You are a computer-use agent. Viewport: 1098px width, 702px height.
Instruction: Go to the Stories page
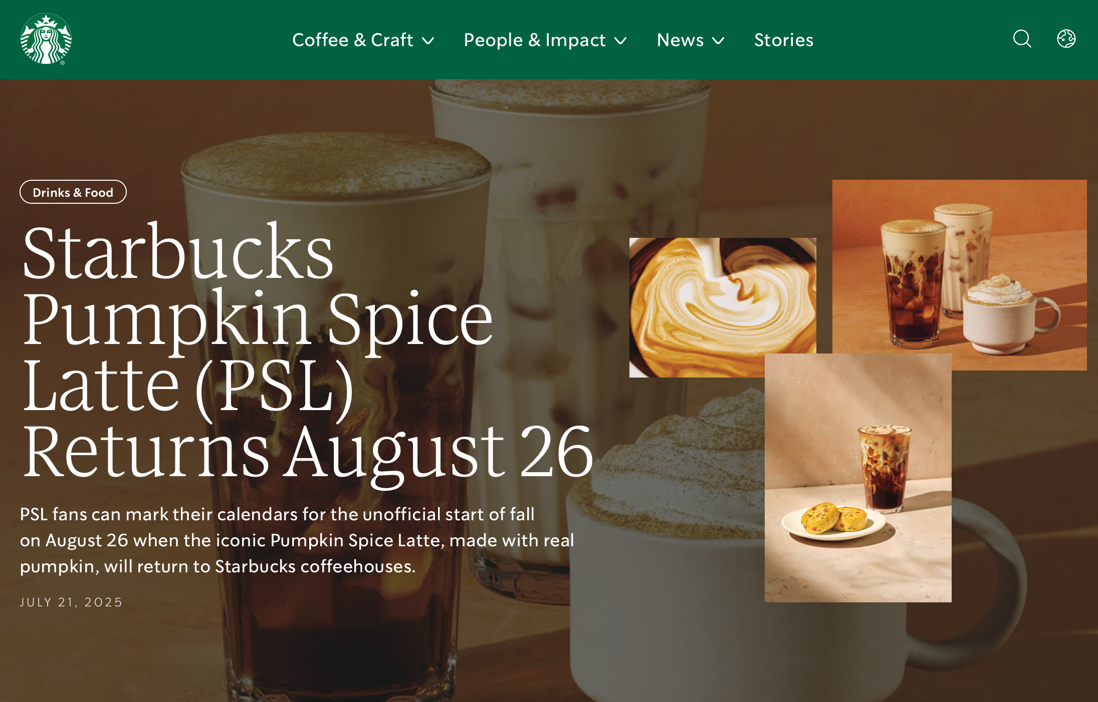[x=783, y=40]
